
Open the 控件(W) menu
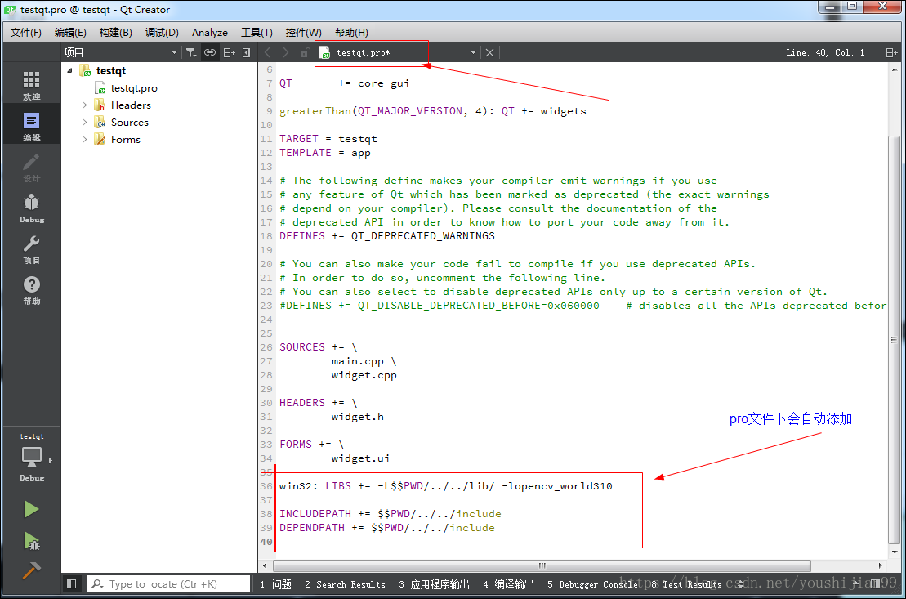303,33
